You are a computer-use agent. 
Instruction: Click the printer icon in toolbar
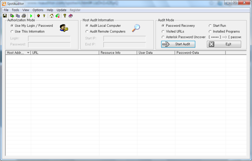pos(24,16)
